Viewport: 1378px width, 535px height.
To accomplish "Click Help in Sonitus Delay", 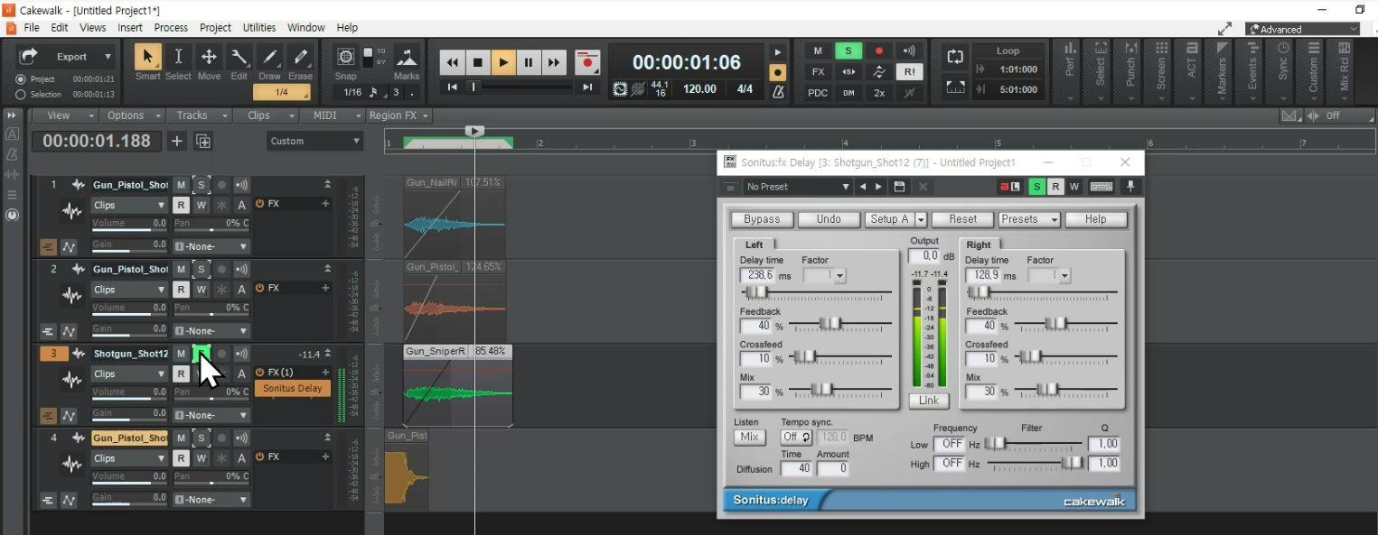I will (1096, 219).
